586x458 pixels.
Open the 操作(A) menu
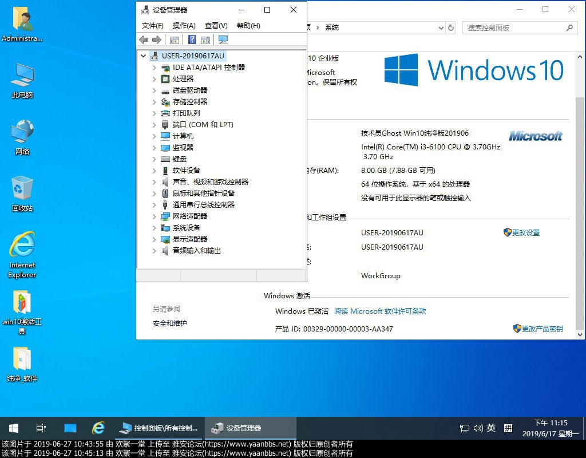[184, 25]
